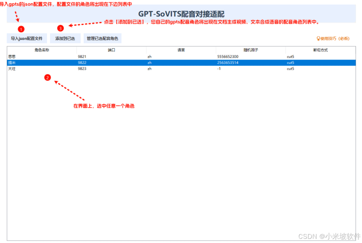Viewport: 362px width, 243px height.
Task: Click port value 9821
Action: pyautogui.click(x=82, y=57)
